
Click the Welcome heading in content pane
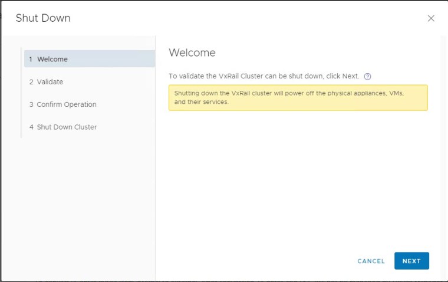(192, 53)
